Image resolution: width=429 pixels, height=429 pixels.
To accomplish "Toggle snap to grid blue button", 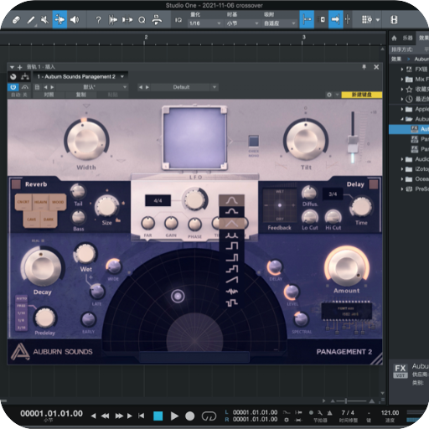I will pos(307,19).
